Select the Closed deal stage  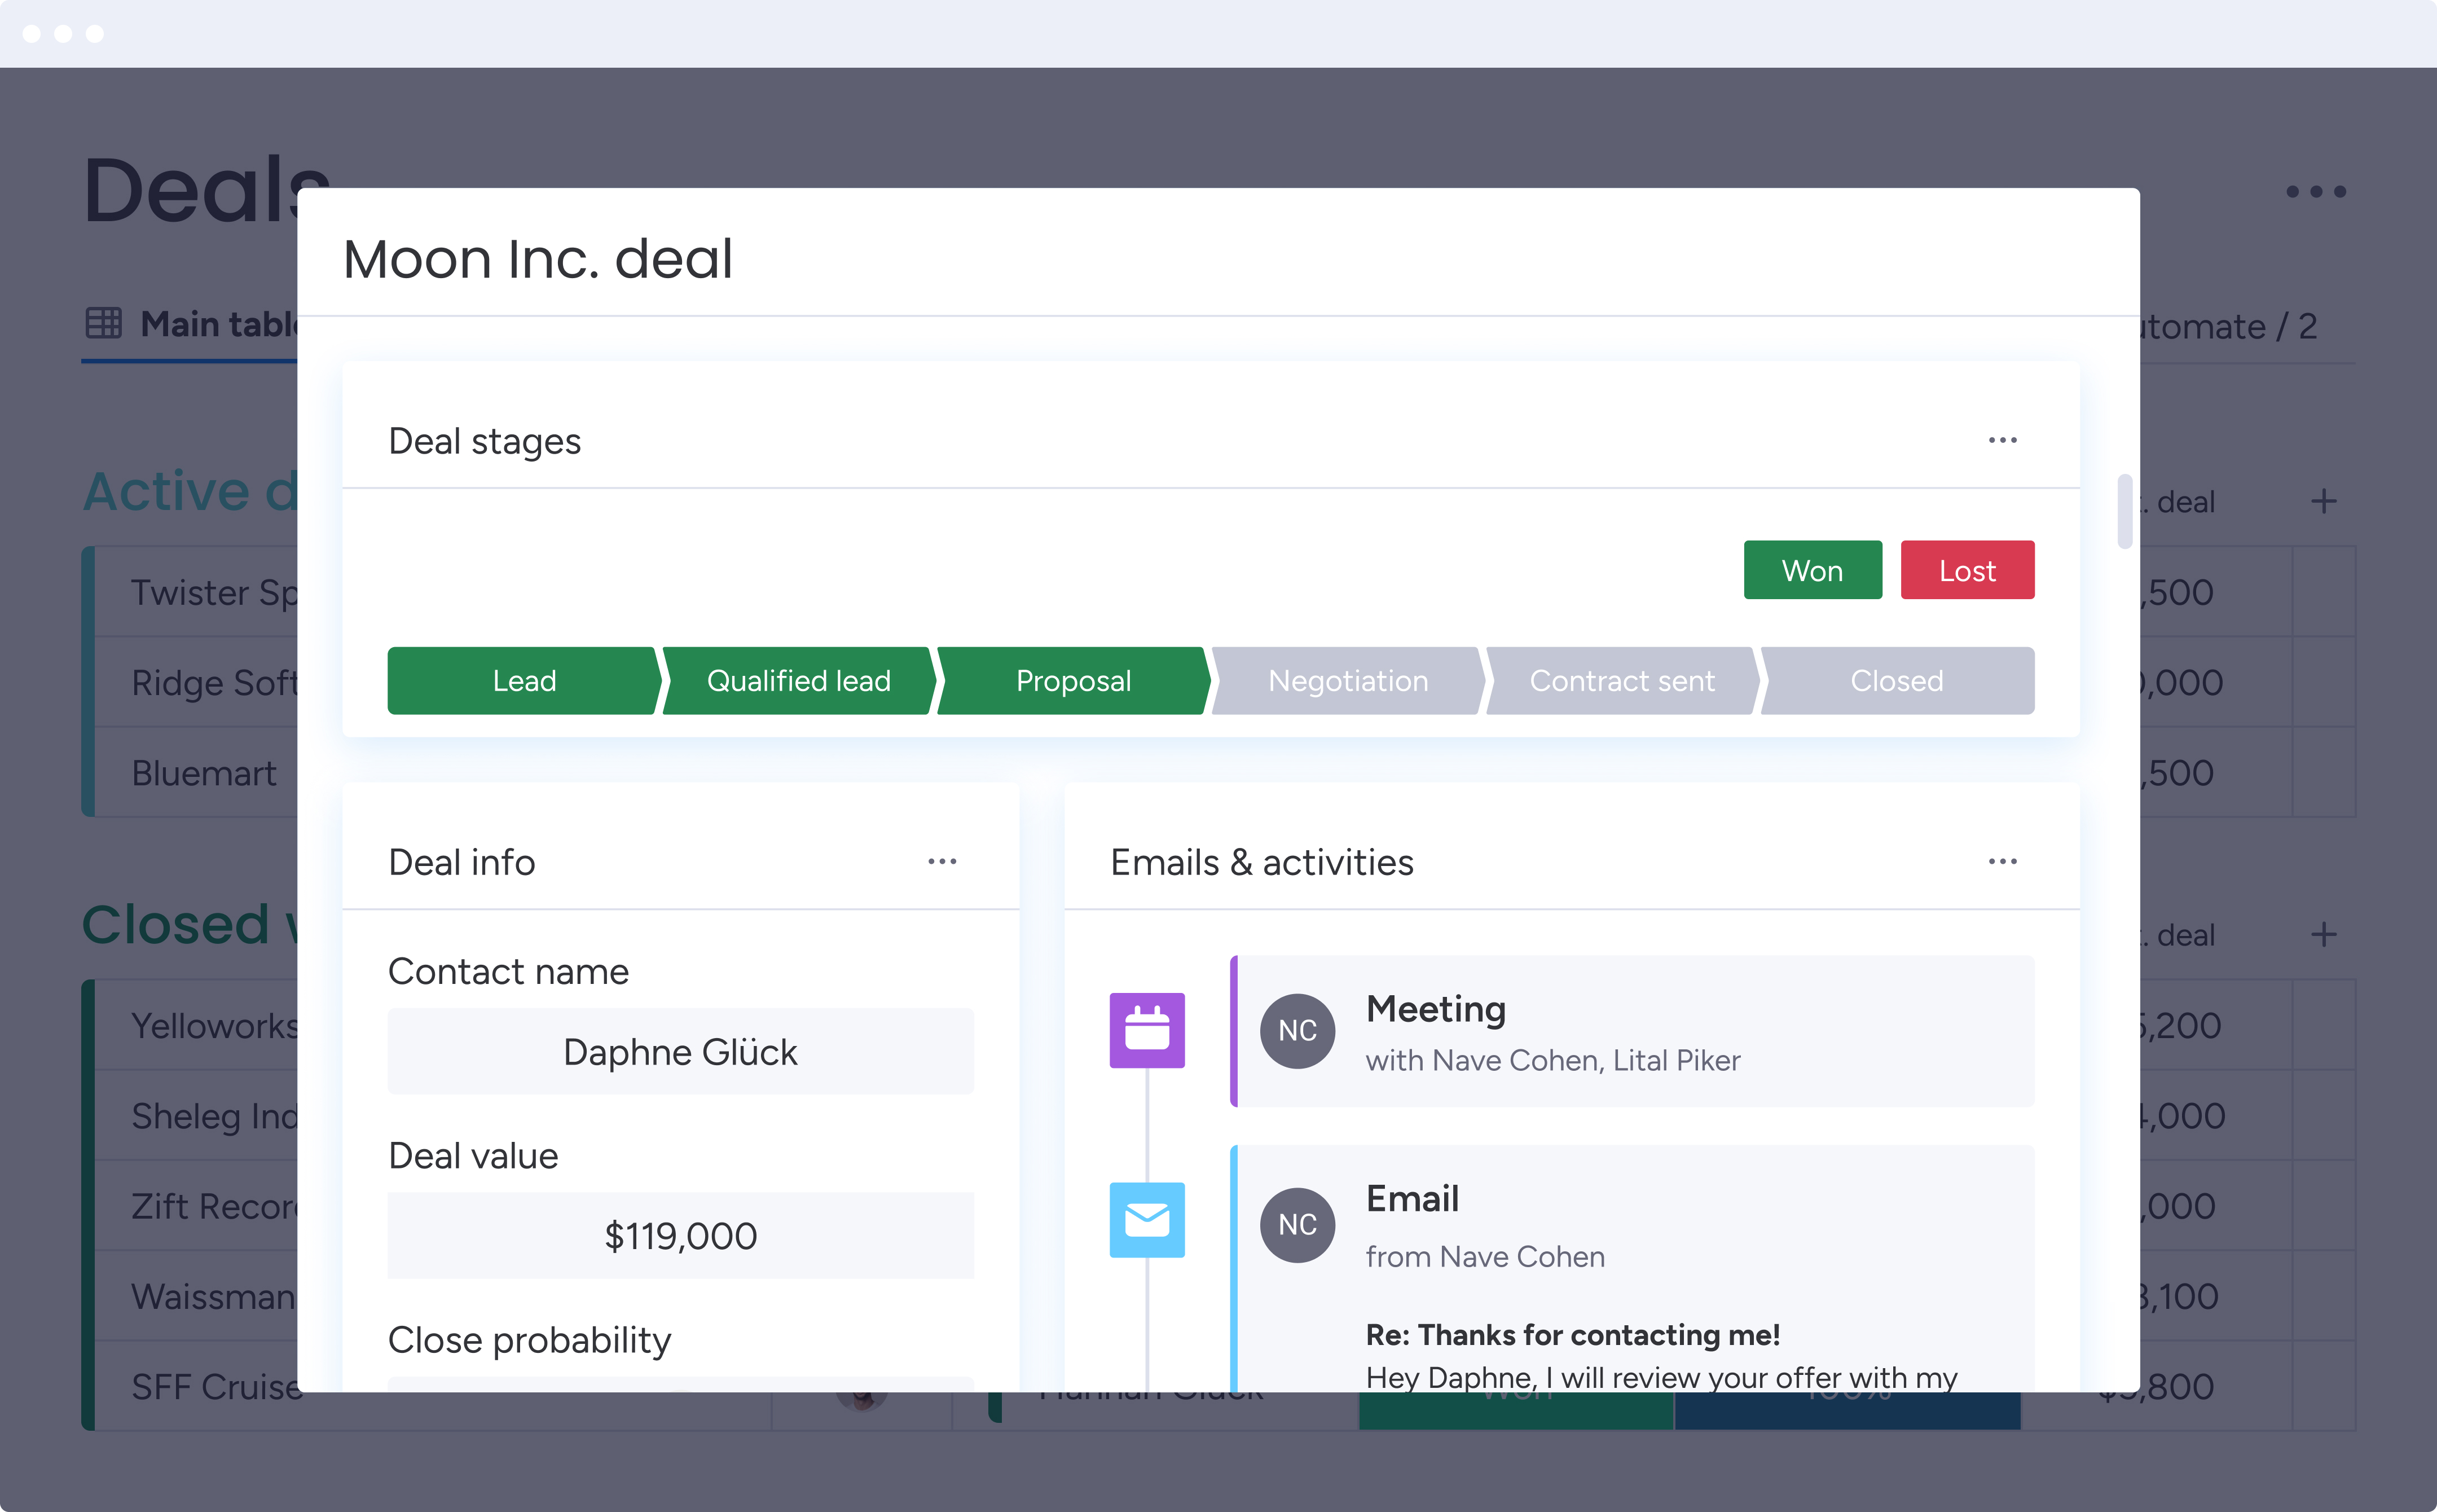[1896, 681]
